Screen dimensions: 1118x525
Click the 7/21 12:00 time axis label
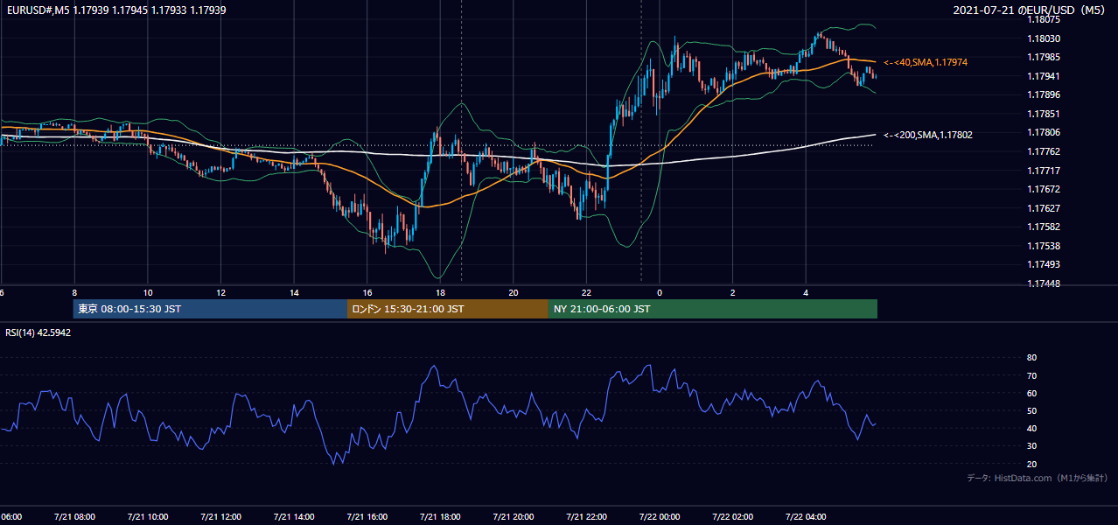[x=220, y=517]
